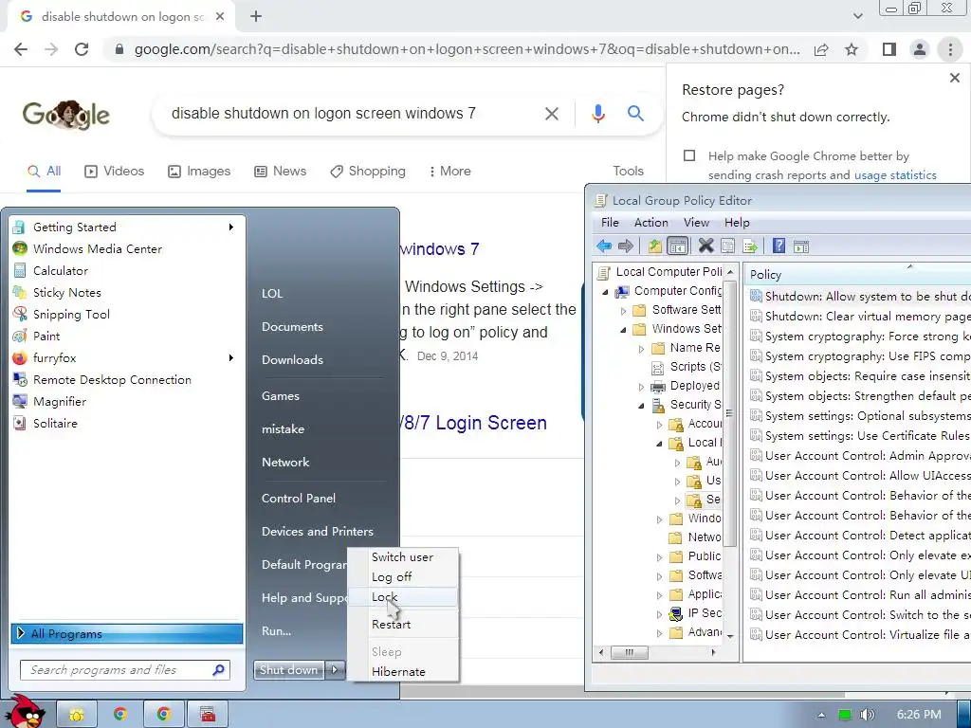Open Chrome tab search dropdown chevron
971x728 pixels.
857,16
